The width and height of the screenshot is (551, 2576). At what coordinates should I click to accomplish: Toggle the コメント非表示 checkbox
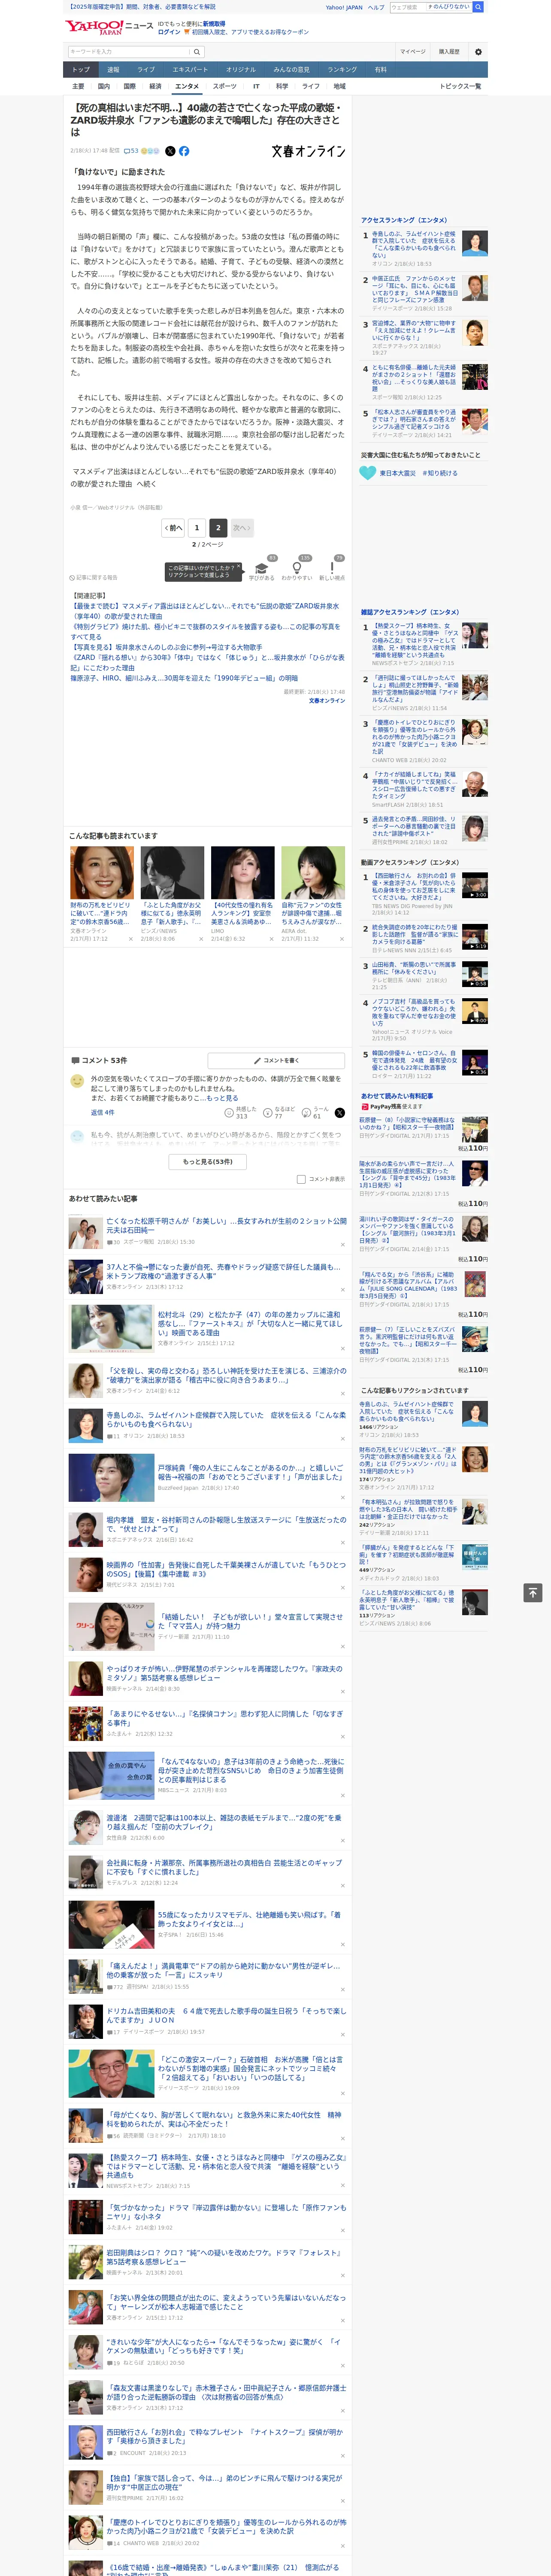tap(301, 1179)
